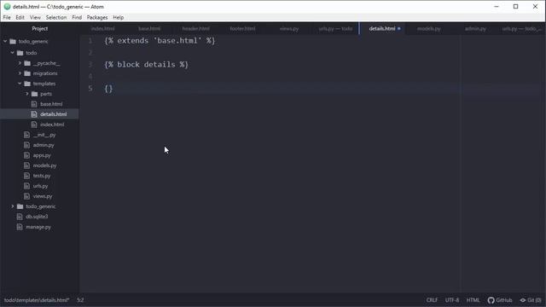Collapse the templates folder

pyautogui.click(x=20, y=84)
